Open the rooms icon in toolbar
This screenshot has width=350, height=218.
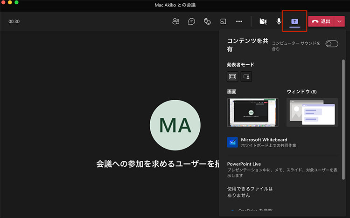[223, 21]
